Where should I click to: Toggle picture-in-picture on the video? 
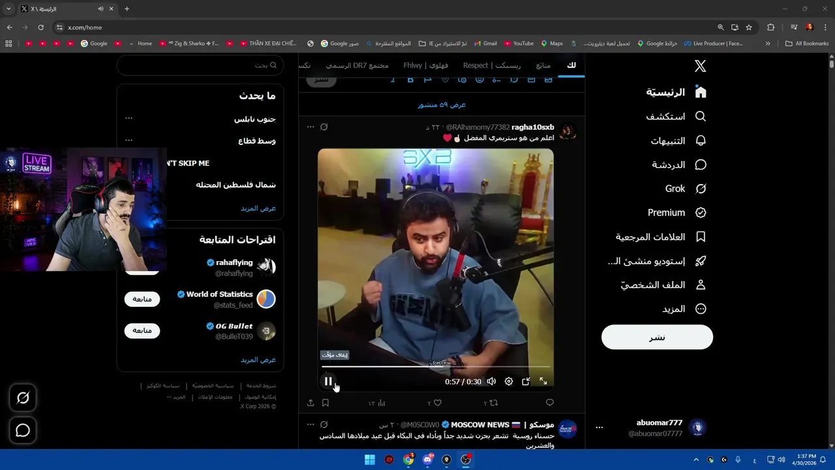point(526,381)
